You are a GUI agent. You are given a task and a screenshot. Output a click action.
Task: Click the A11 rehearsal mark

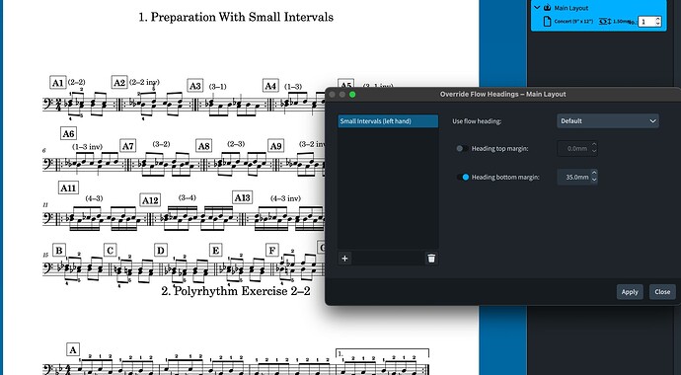point(68,187)
